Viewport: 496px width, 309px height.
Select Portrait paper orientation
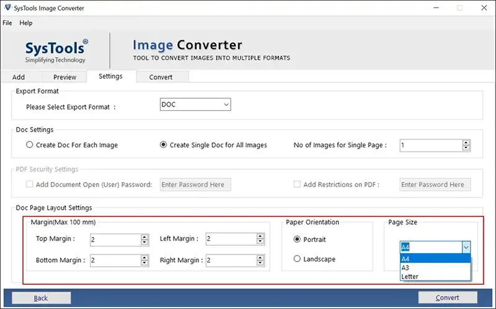(x=309, y=240)
